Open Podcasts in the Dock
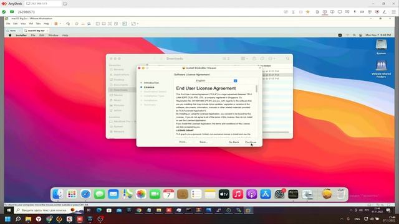Image resolution: width=399 pixels, height=224 pixels. pos(251,194)
